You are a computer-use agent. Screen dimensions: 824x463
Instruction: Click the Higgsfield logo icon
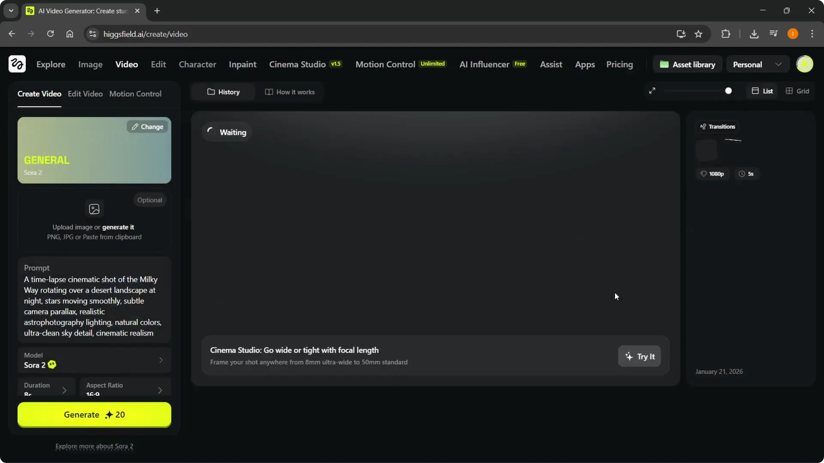17,64
